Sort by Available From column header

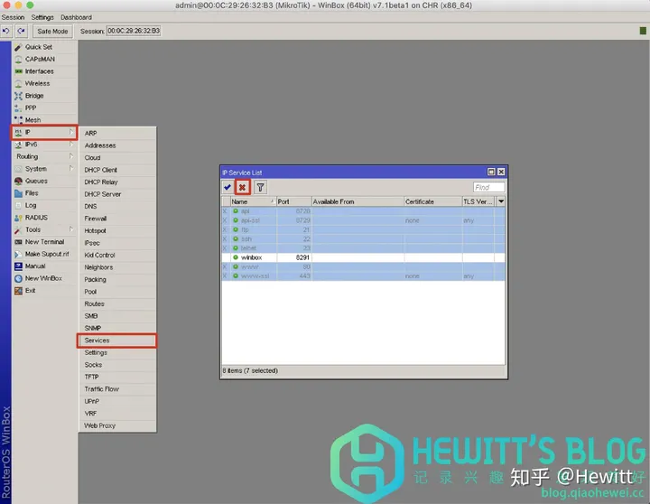pyautogui.click(x=357, y=201)
